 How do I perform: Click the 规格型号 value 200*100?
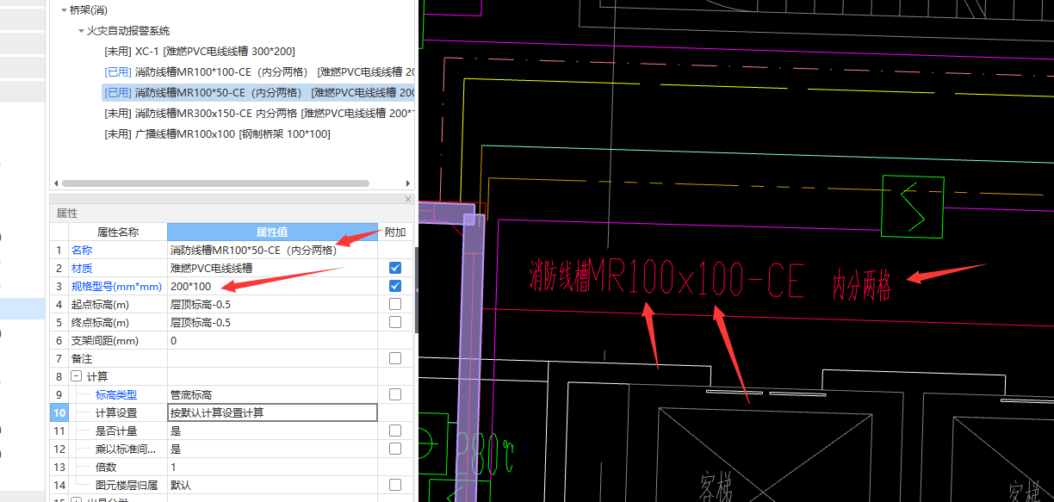(272, 286)
